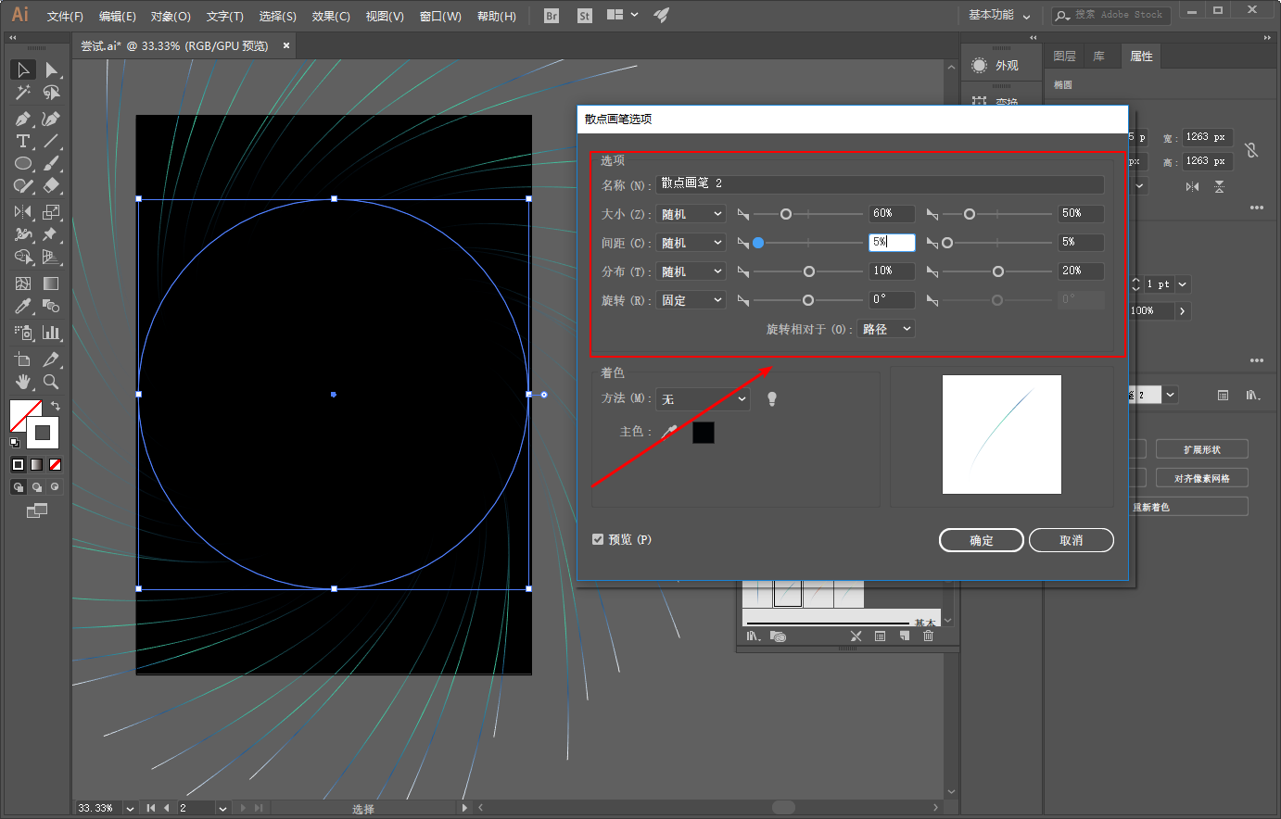Click the 取消 button to cancel
Screen dimensions: 1281x819
tap(1071, 540)
